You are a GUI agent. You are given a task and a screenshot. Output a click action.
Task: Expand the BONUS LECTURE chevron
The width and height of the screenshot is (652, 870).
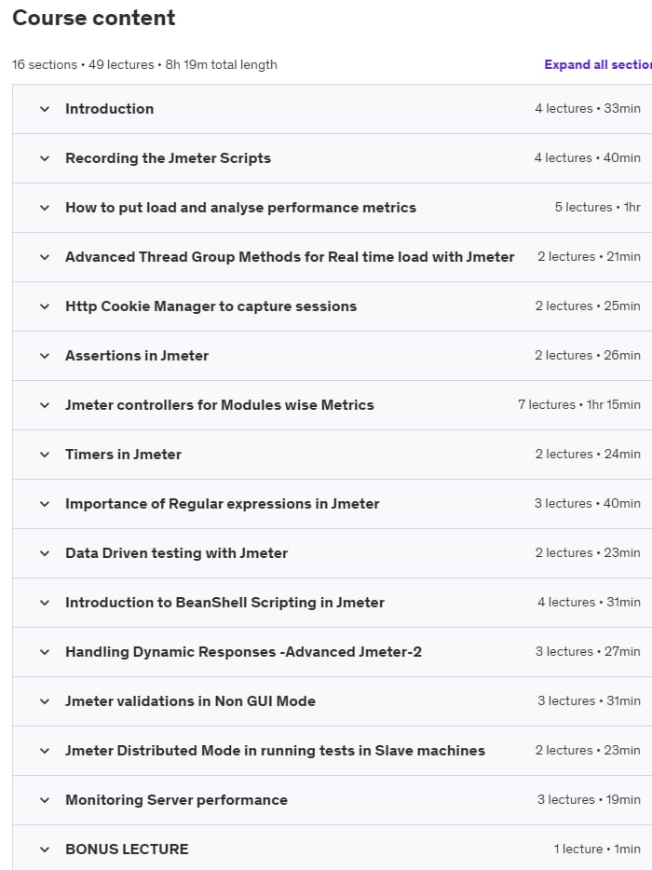click(44, 850)
